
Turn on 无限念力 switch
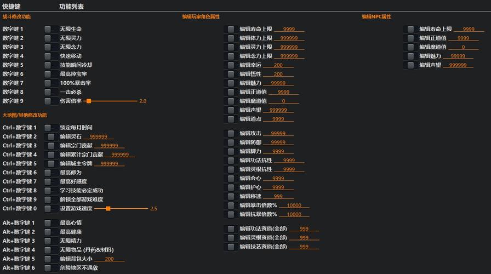tap(51, 47)
